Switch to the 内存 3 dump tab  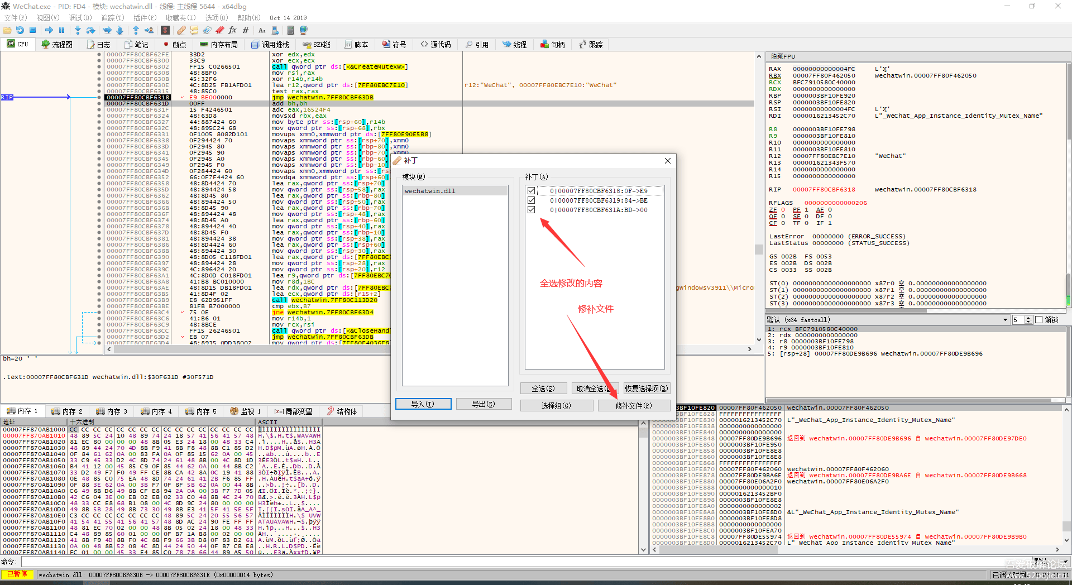coord(111,411)
